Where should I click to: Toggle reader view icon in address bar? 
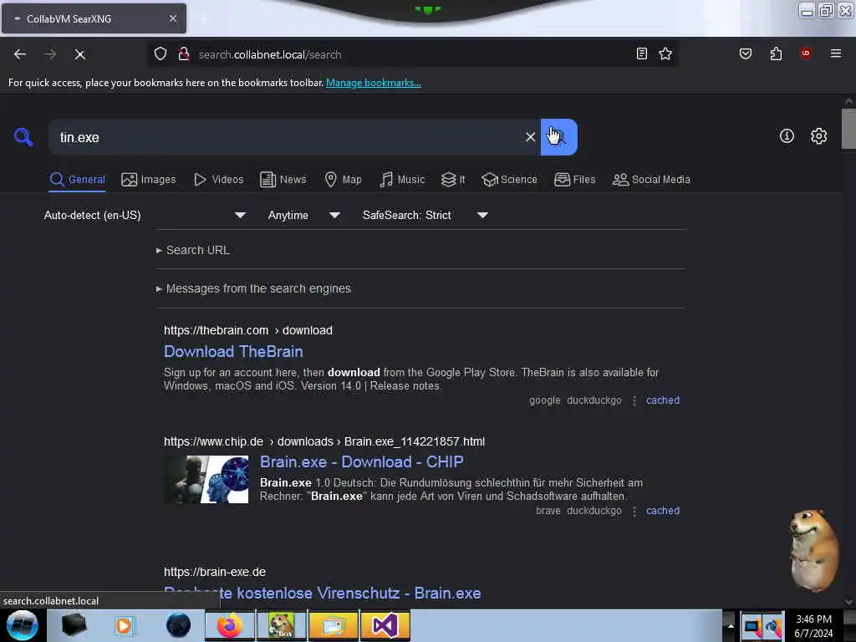point(642,53)
